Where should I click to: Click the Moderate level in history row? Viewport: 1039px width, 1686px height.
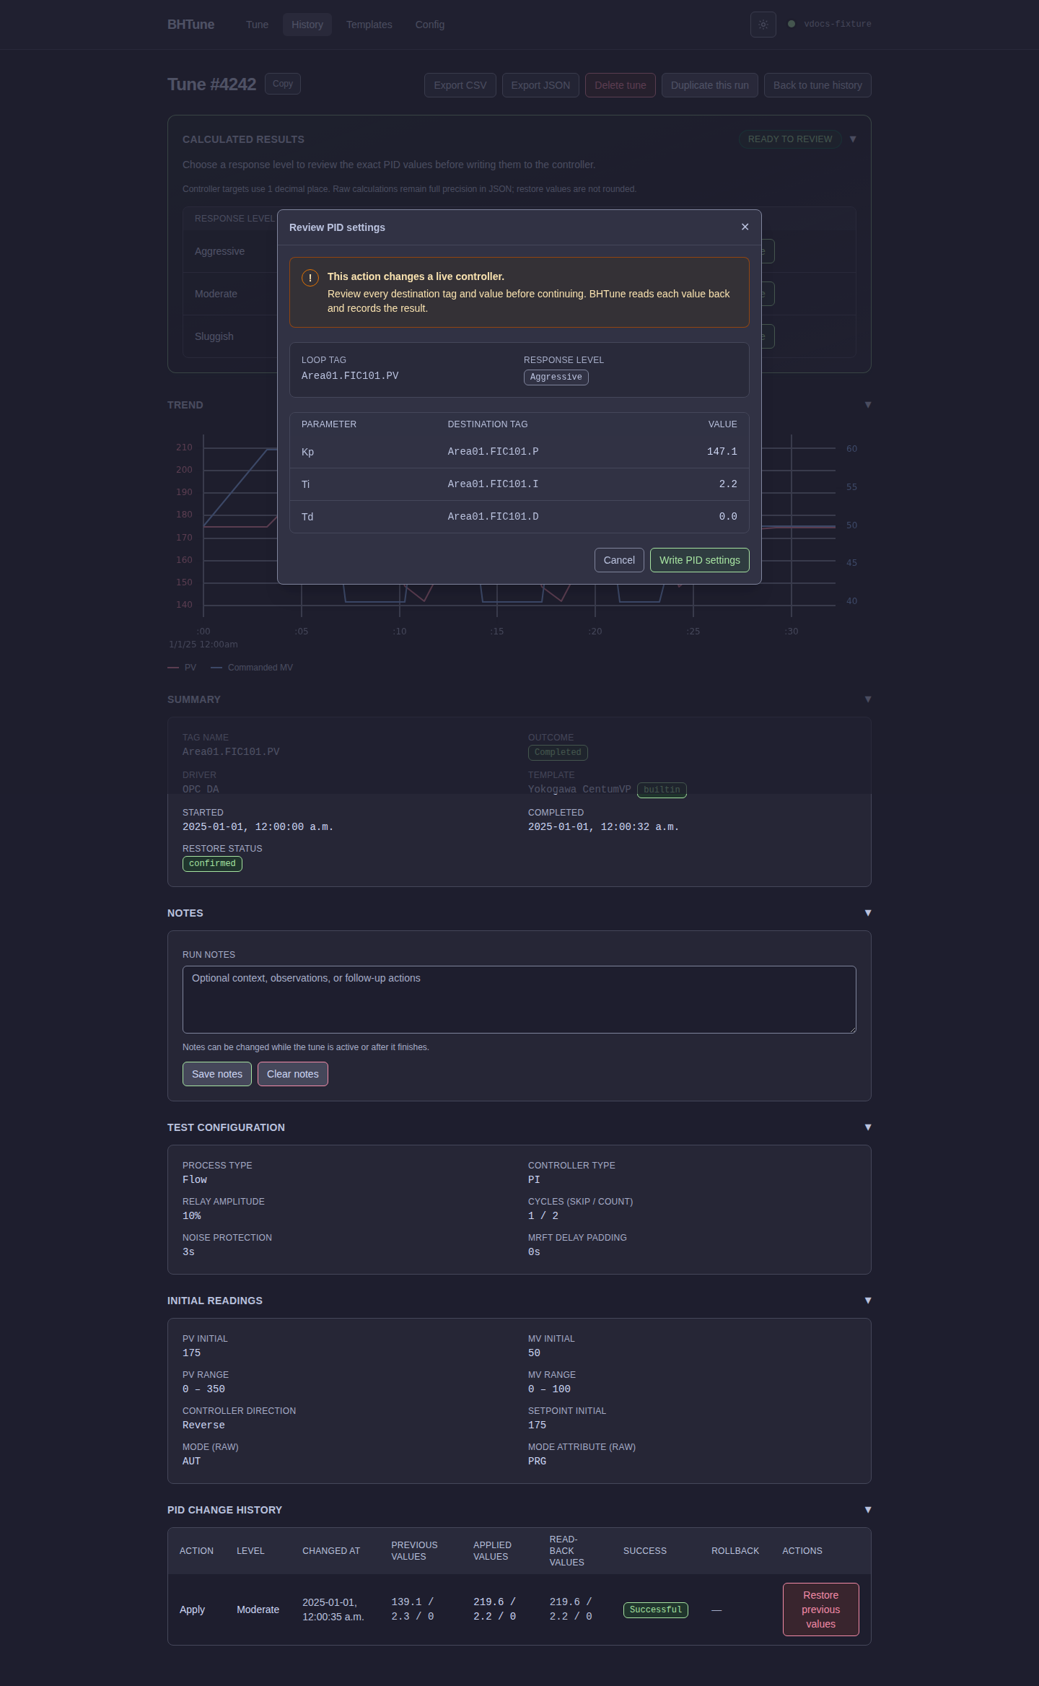(258, 1609)
